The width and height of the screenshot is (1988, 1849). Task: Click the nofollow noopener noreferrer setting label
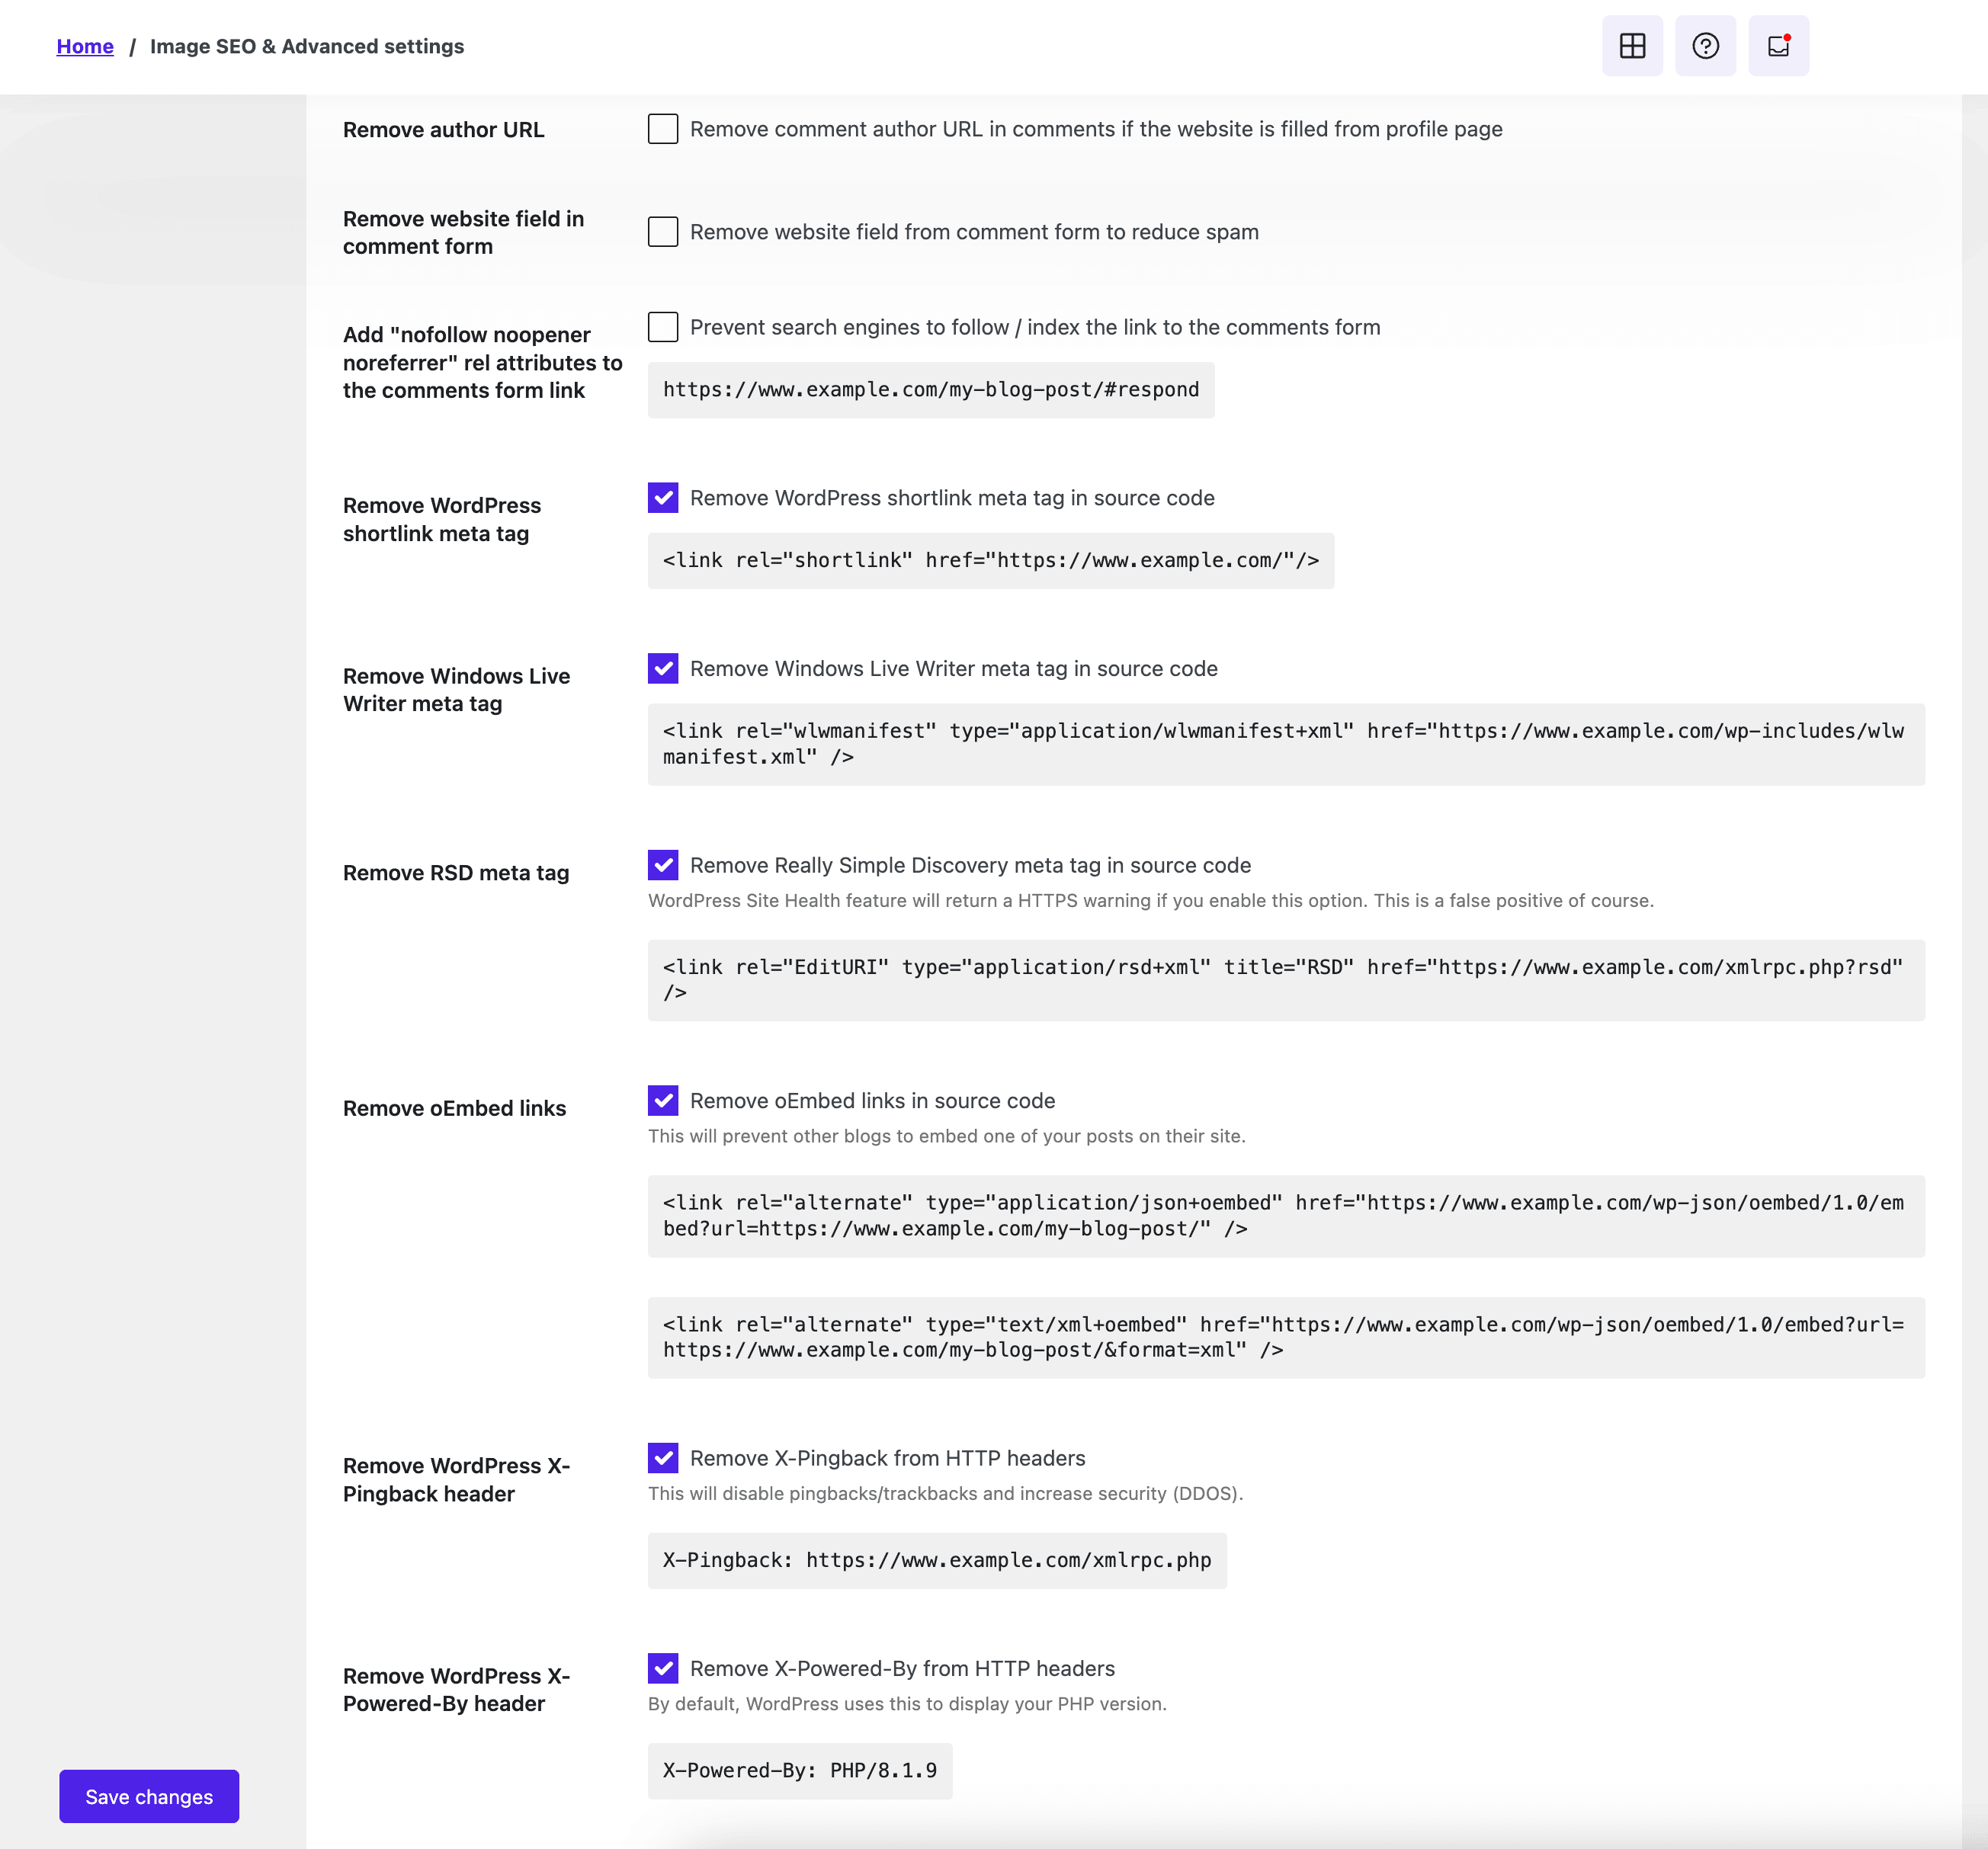click(x=483, y=363)
